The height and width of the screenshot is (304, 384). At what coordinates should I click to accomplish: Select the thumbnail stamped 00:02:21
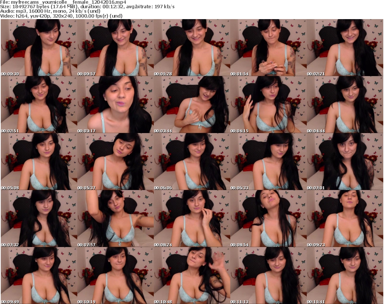tap(345, 48)
